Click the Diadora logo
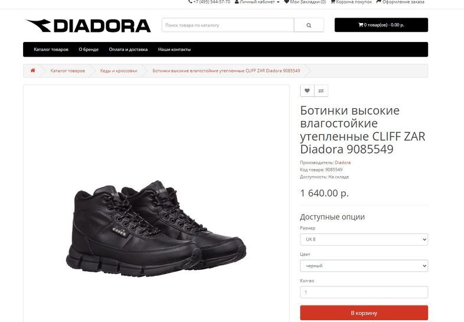 88,25
